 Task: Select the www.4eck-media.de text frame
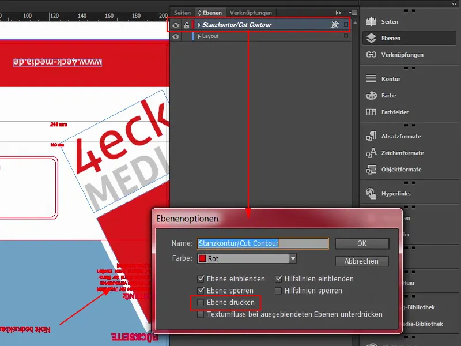coord(58,62)
